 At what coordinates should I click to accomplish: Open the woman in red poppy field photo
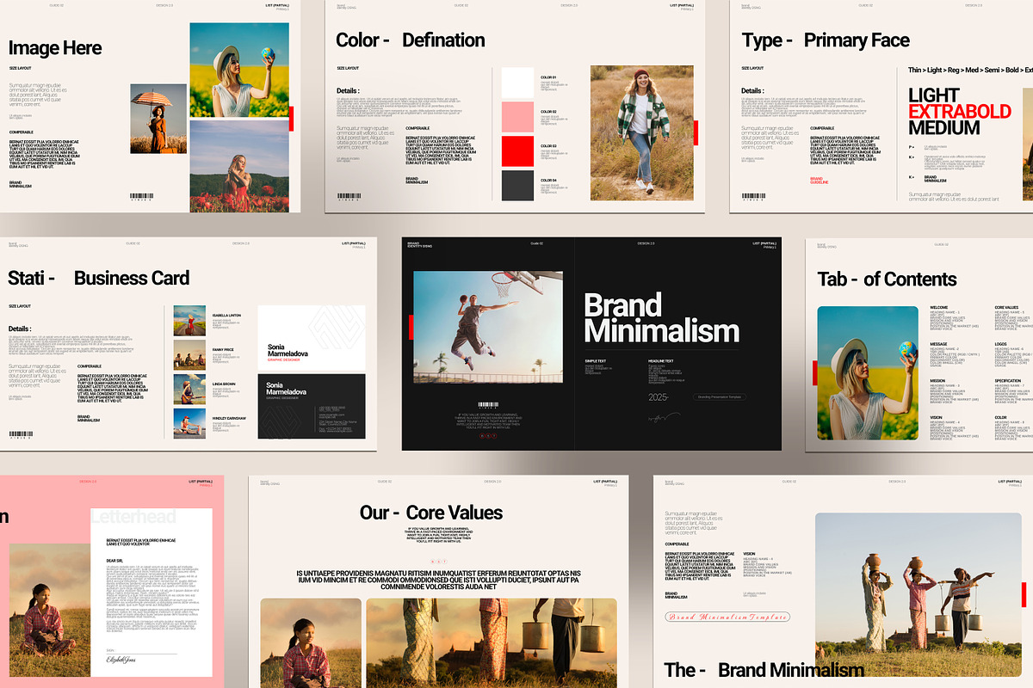(239, 166)
